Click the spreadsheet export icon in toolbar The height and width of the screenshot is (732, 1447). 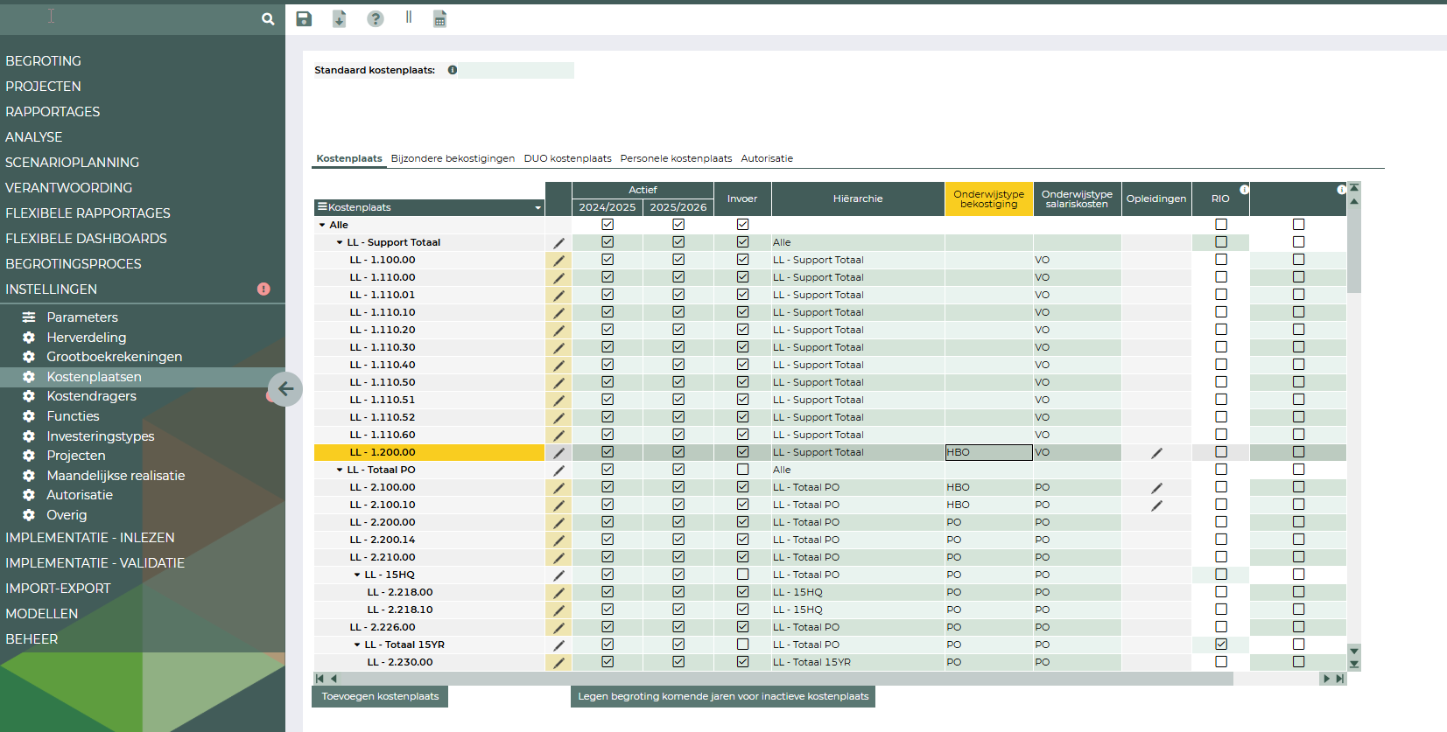[x=440, y=19]
